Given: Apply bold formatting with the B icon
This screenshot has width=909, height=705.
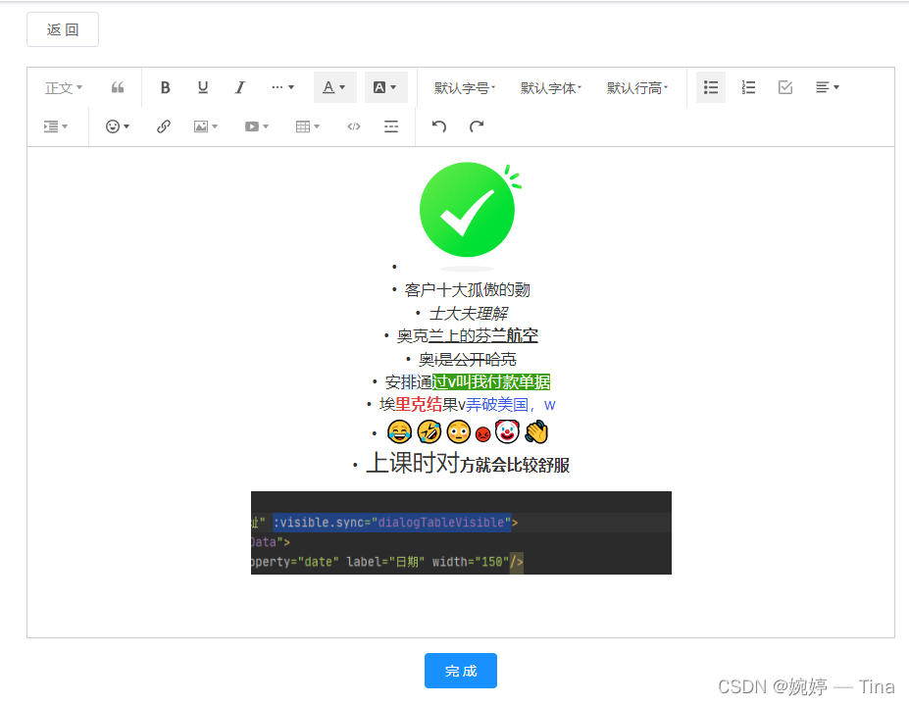Looking at the screenshot, I should (x=165, y=87).
